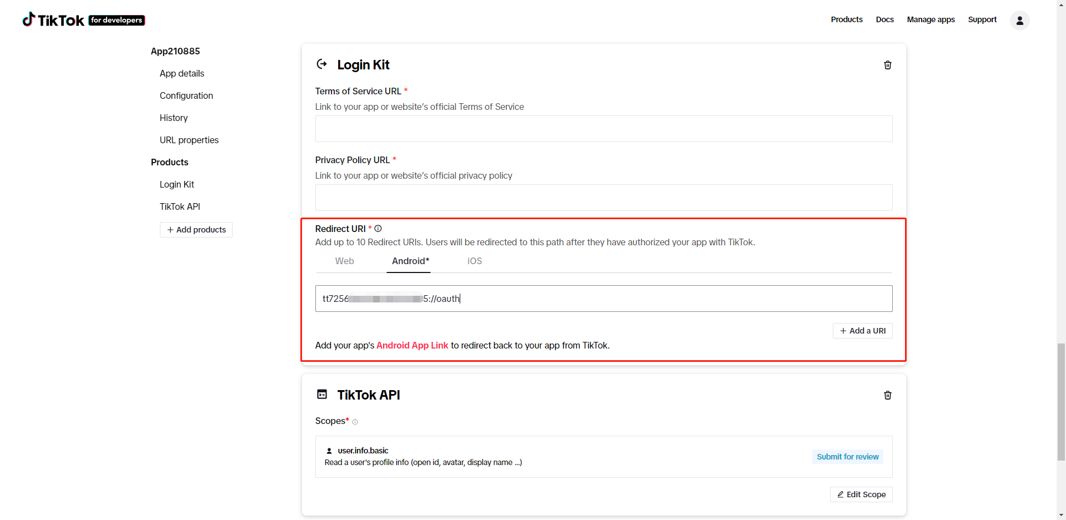Open the Android App Link hyperlink
1066x520 pixels.
coord(412,345)
